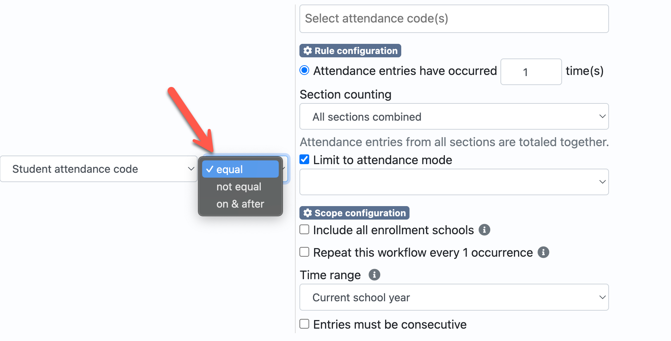
Task: Open info icon next to Repeat this workflow
Action: pos(543,252)
